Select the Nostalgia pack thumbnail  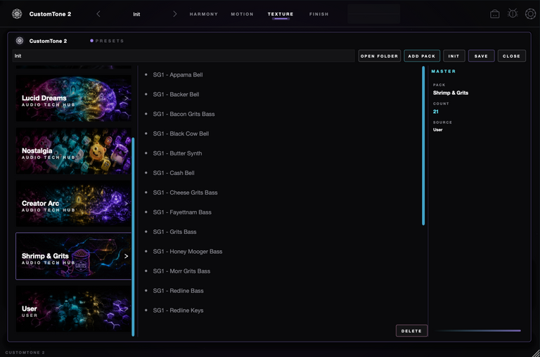(x=73, y=151)
